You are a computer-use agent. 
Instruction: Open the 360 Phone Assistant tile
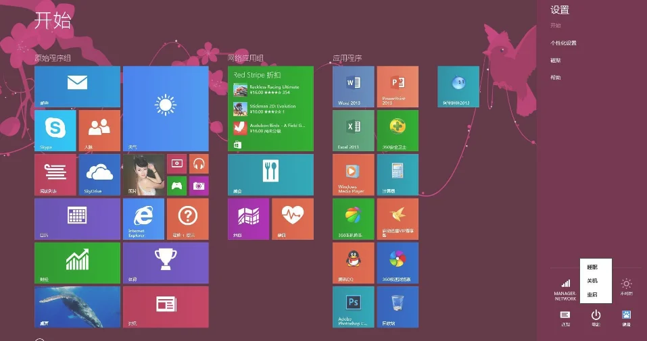pos(354,219)
